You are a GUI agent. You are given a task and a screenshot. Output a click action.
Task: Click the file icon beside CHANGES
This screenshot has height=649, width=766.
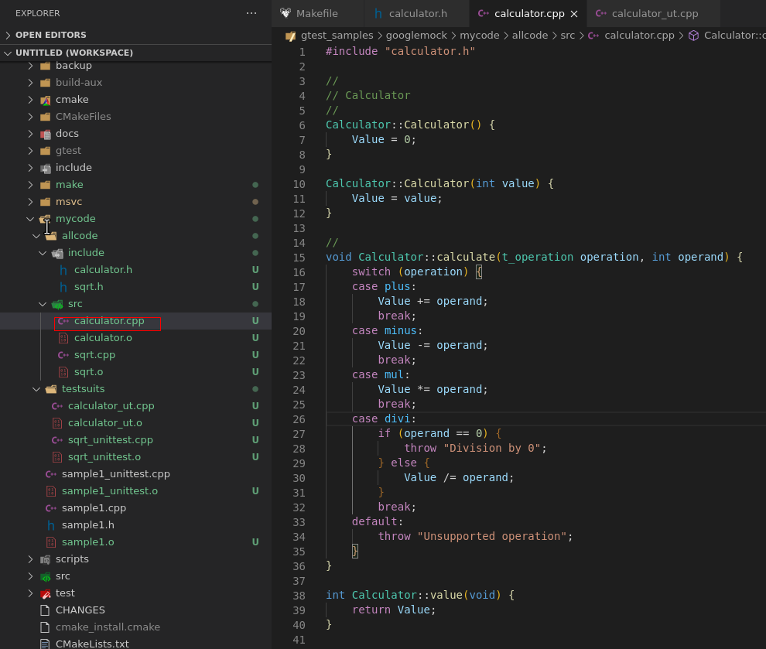pos(45,610)
